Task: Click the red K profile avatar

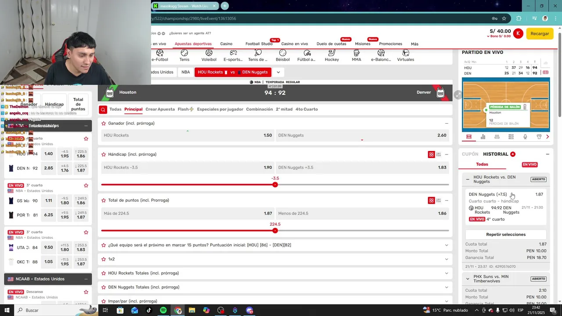Action: (x=518, y=33)
